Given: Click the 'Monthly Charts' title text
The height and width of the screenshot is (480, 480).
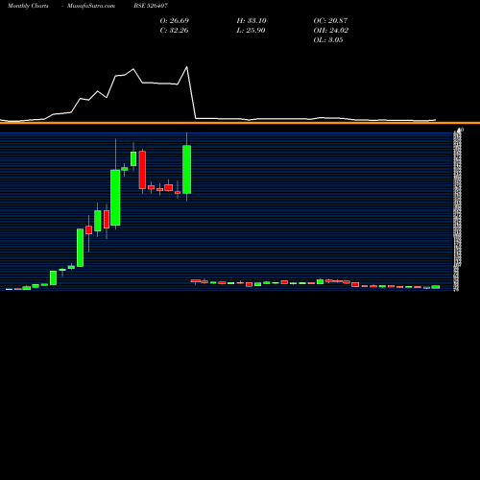Looking at the screenshot, I should point(28,6).
